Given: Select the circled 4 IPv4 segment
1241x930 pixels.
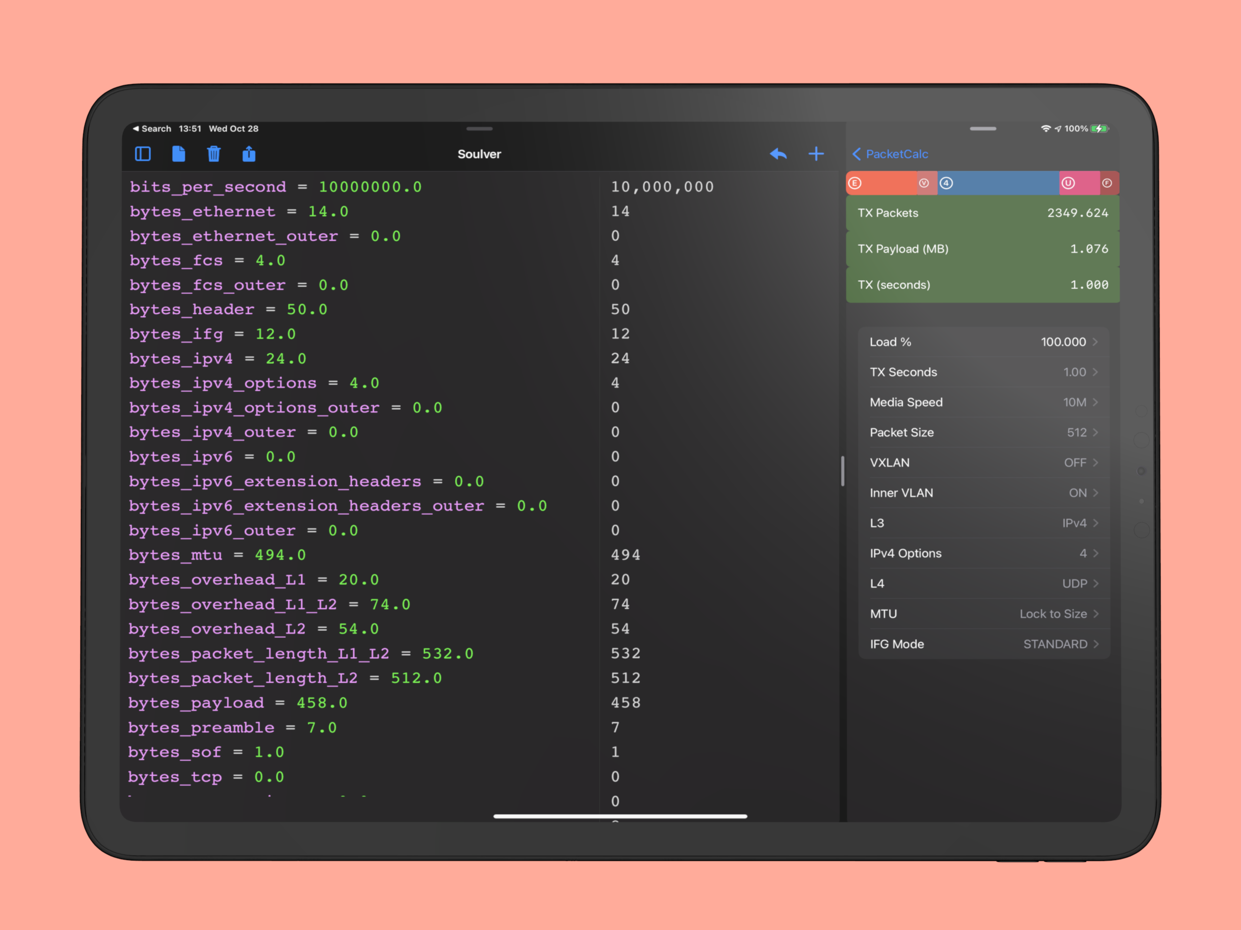Looking at the screenshot, I should pyautogui.click(x=947, y=184).
